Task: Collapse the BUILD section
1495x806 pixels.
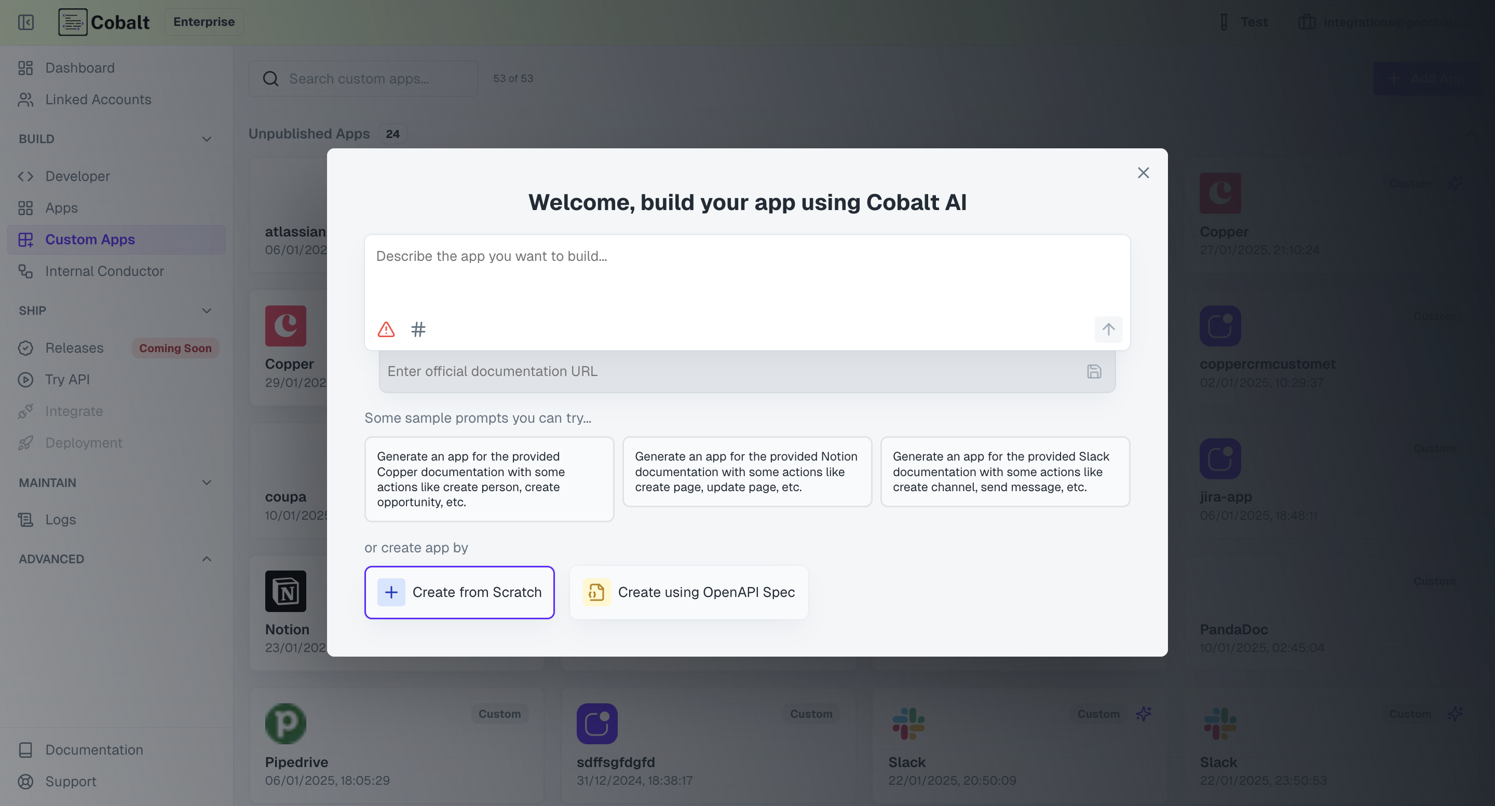Action: [207, 138]
